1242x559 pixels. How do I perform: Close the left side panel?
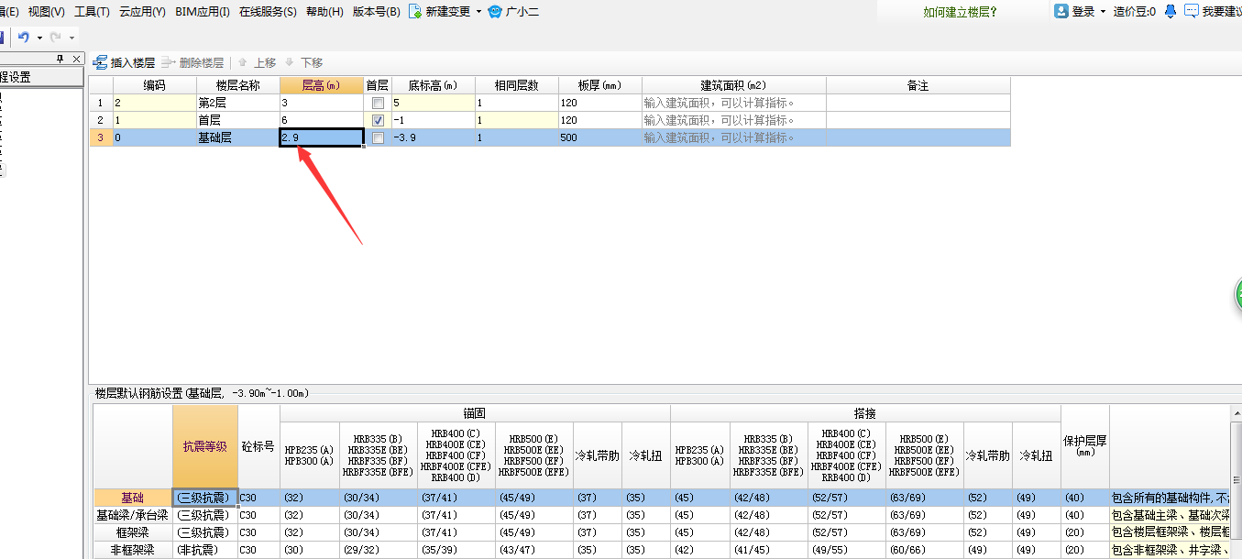point(77,59)
